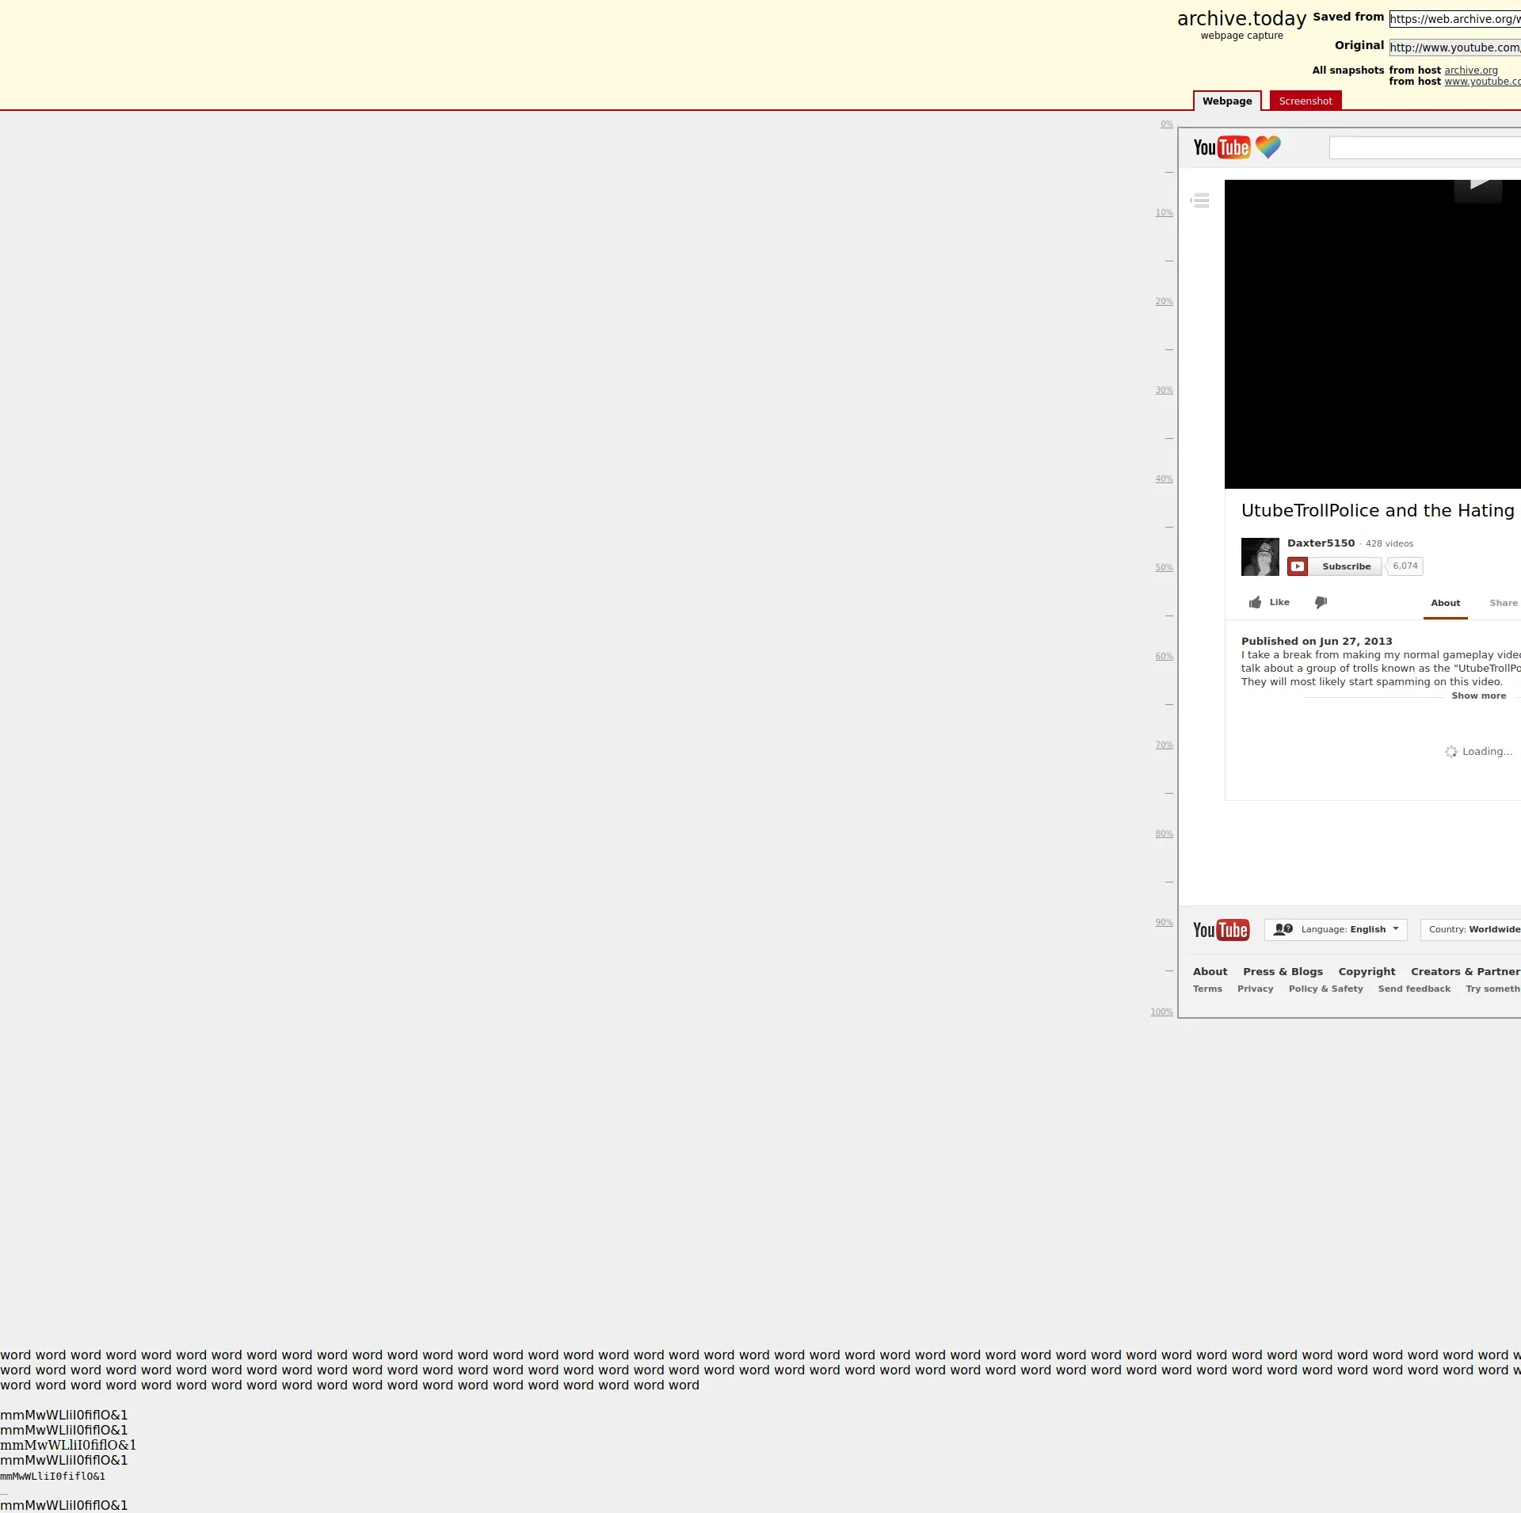
Task: Expand description with Show more
Action: tap(1478, 696)
